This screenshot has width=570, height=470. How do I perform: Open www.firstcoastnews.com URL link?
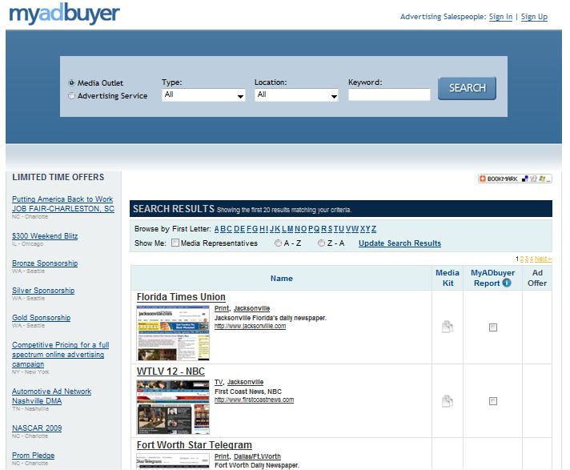[254, 400]
